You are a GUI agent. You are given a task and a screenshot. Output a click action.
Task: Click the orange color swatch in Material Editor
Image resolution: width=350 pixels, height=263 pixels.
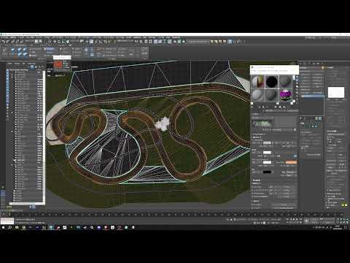coord(292,162)
